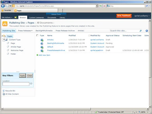The image size is (152, 114).
Task: Click the page type icon for PressReleaseArchive
Action: click(x=42, y=50)
